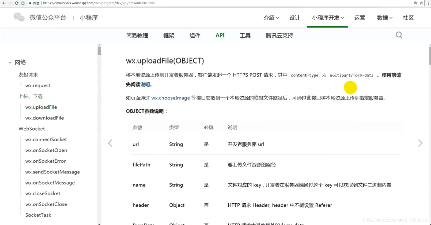Open the search icon in the sub navigation
This screenshot has height=225, width=431.
399,35
